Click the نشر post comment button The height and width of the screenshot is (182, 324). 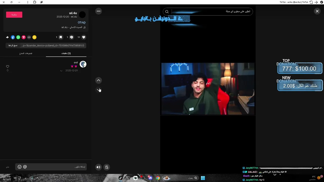click(x=8, y=167)
